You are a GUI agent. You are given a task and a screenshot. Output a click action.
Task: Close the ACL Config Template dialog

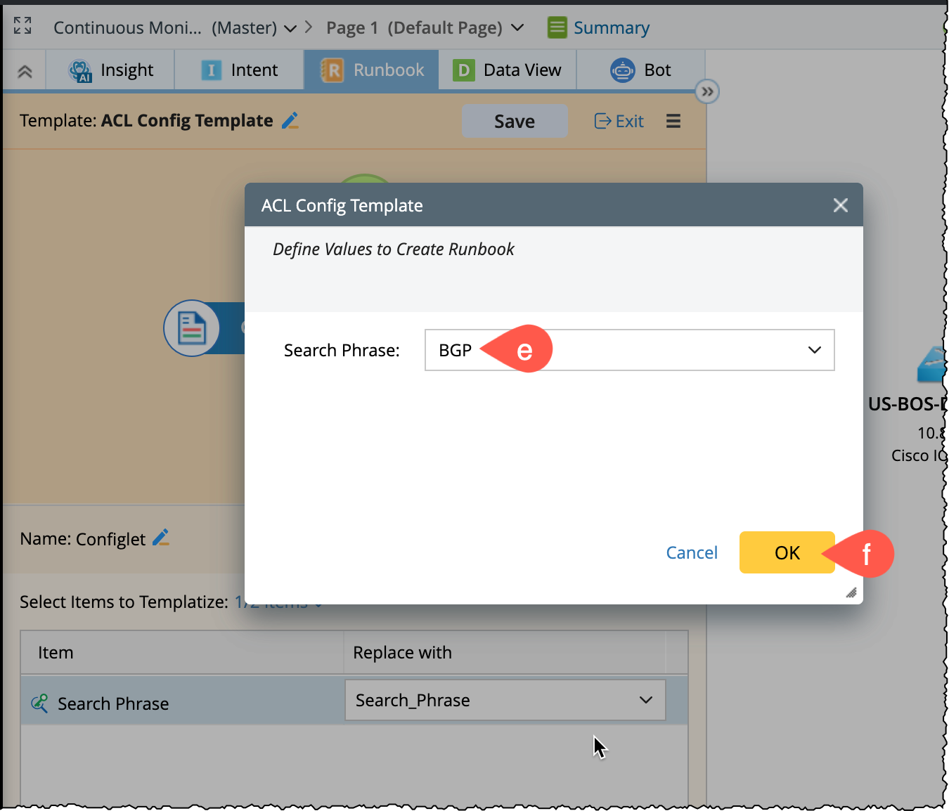point(840,205)
